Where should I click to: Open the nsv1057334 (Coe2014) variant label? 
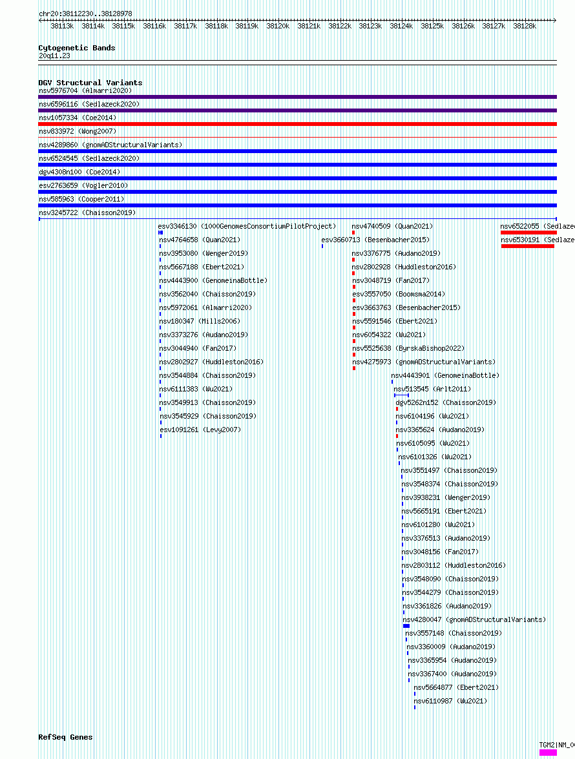[78, 118]
